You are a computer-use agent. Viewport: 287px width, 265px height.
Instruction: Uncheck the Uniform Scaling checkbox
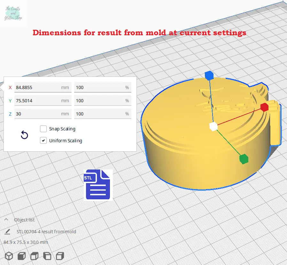click(43, 140)
